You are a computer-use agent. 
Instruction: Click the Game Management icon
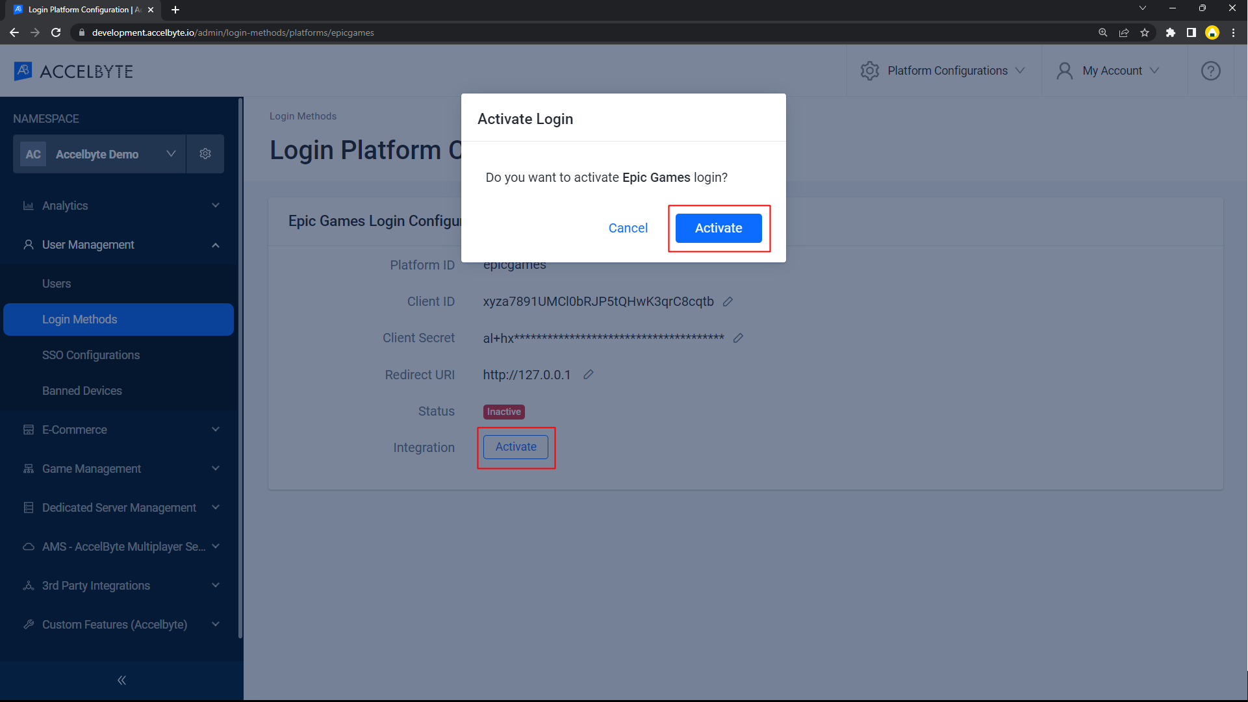click(29, 469)
